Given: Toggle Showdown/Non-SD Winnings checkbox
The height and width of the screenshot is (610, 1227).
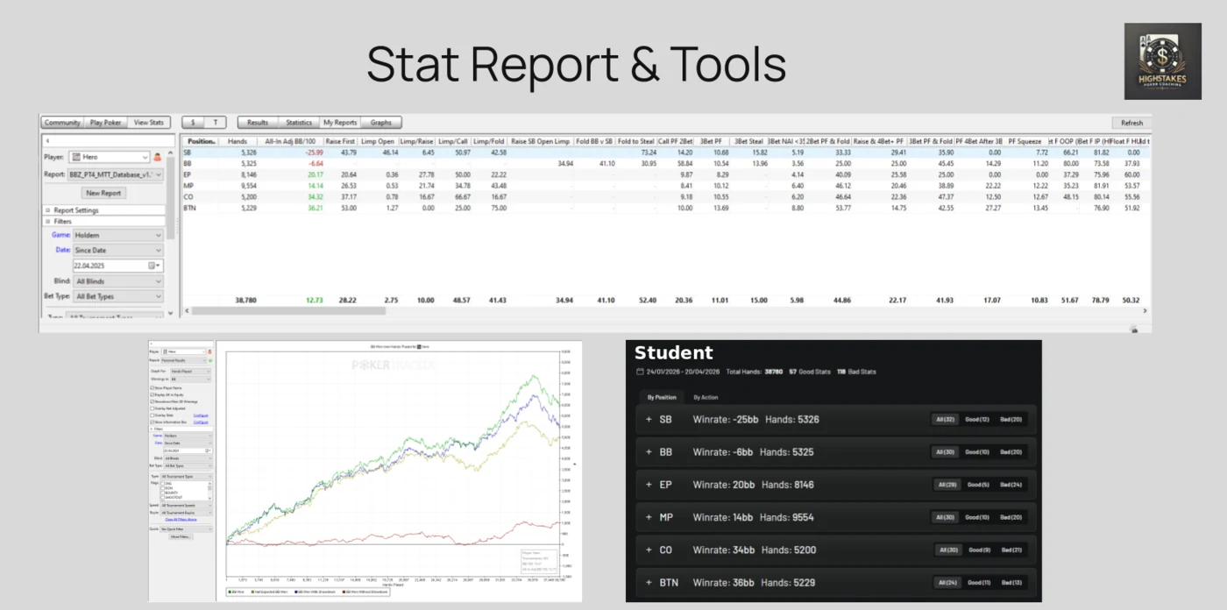Looking at the screenshot, I should pyautogui.click(x=152, y=401).
